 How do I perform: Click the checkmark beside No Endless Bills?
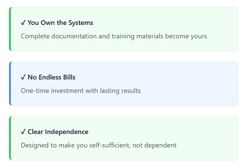coord(23,77)
